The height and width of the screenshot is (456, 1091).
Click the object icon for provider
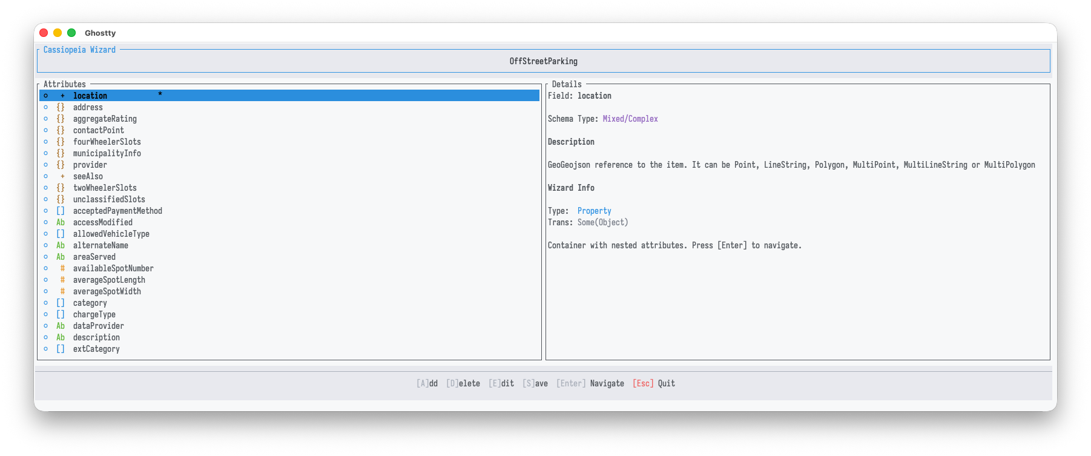pos(61,165)
